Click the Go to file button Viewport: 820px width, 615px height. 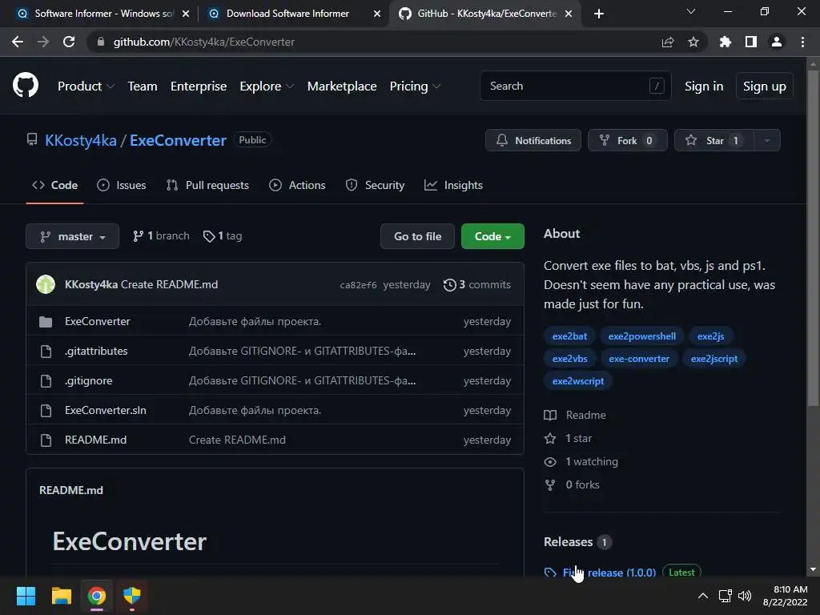pos(417,236)
